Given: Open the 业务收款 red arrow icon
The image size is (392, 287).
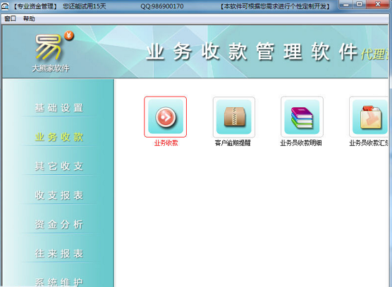Looking at the screenshot, I should pos(165,117).
